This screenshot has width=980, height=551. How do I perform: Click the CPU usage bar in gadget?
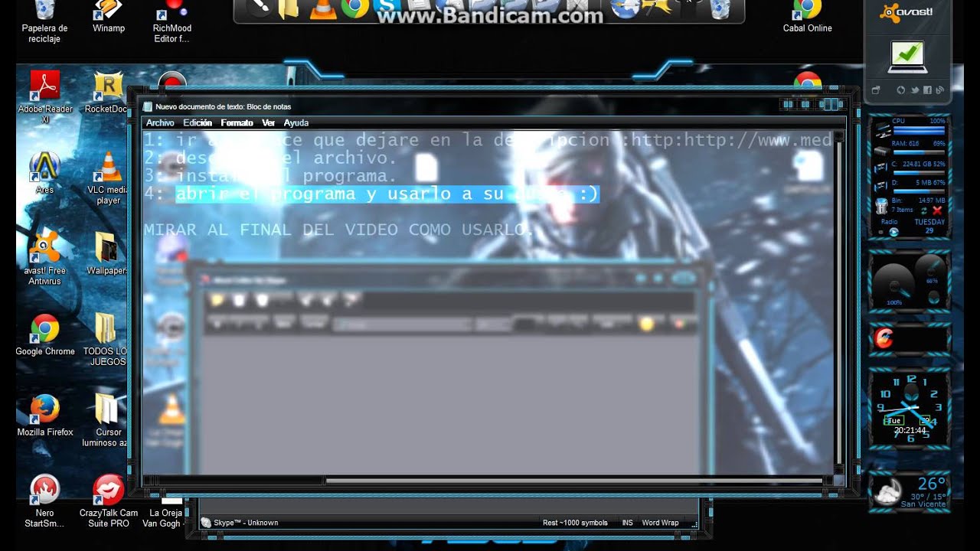[x=918, y=129]
